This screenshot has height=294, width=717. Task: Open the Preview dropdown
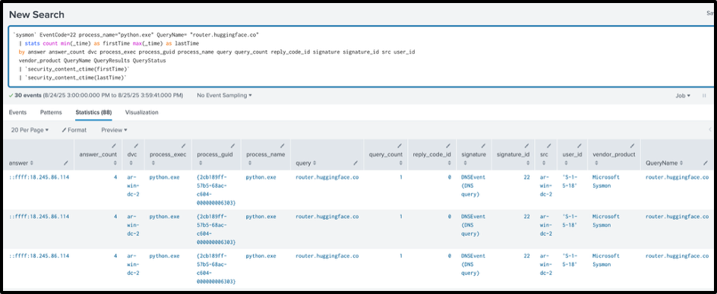(x=114, y=130)
